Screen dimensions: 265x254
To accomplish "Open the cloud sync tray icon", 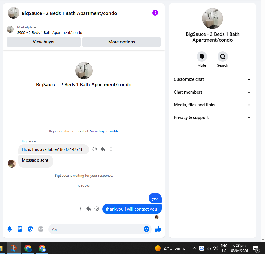I will click(202, 248).
